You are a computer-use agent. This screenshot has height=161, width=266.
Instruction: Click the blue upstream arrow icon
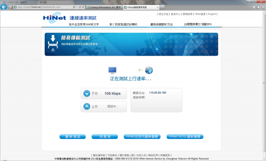(x=87, y=107)
